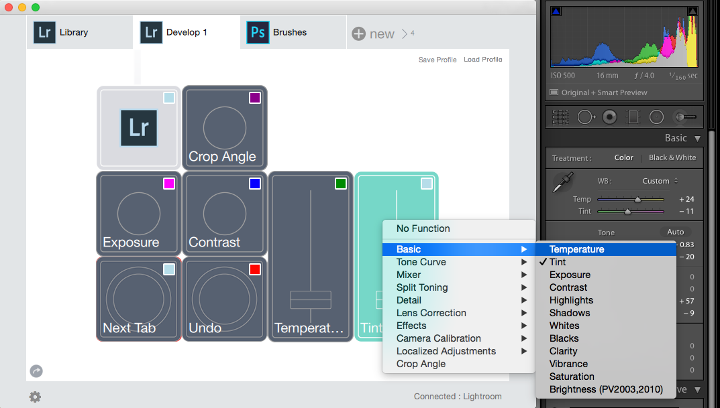Expand the Lens Correction submenu
This screenshot has height=408, width=720.
(x=459, y=313)
